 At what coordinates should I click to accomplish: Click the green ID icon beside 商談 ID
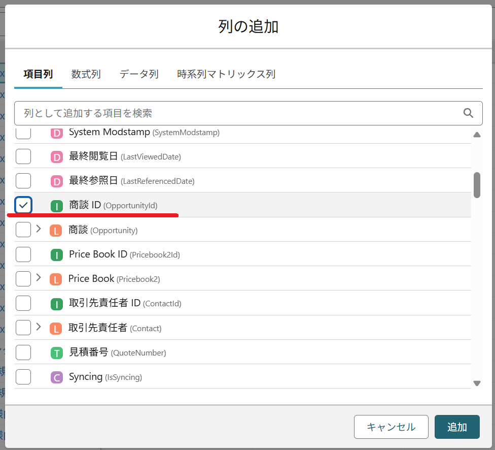[x=57, y=206]
